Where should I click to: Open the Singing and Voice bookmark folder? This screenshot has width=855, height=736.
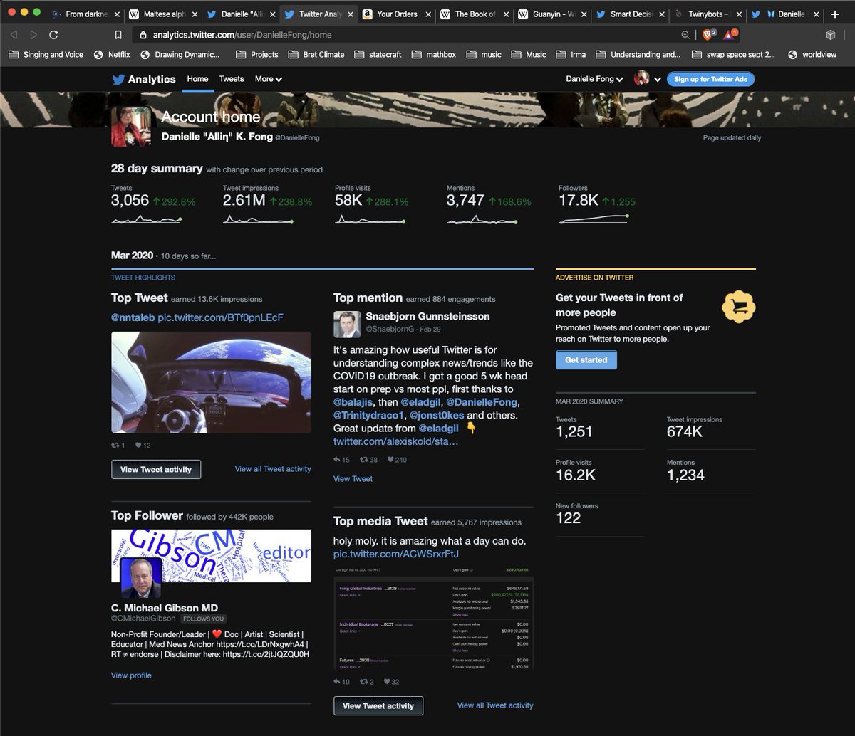tap(46, 55)
